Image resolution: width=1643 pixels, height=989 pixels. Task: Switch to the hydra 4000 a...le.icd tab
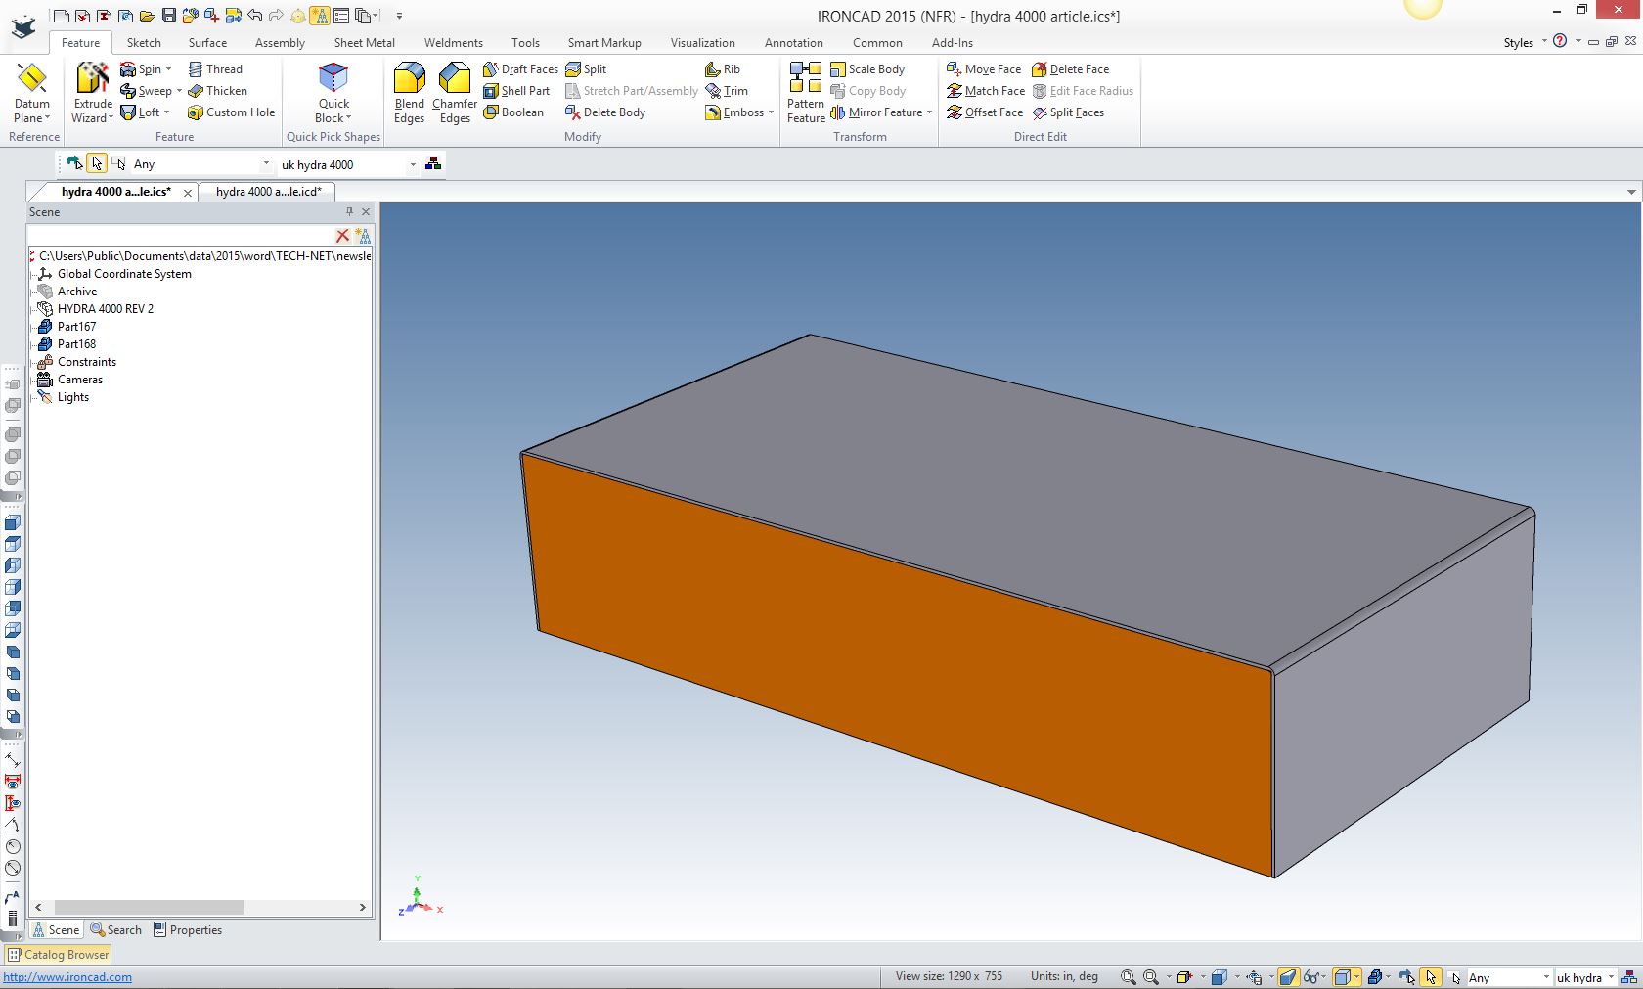[268, 192]
